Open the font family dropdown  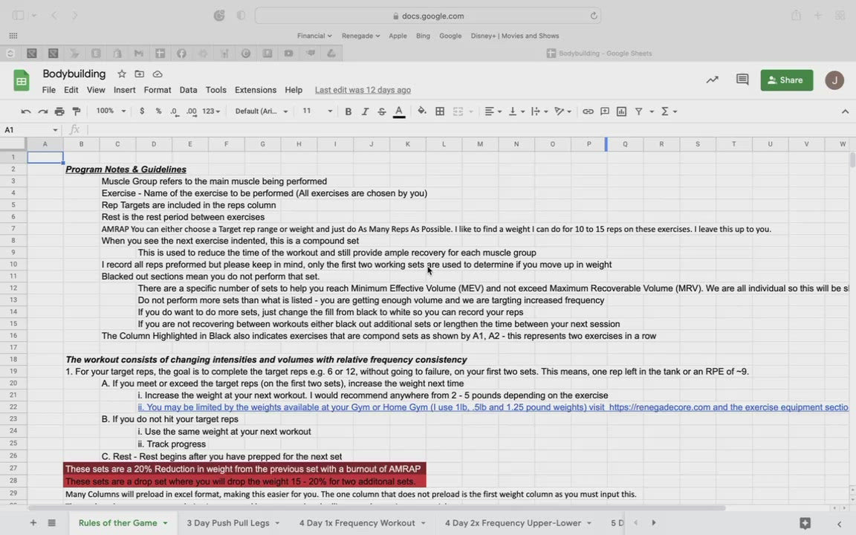click(261, 111)
